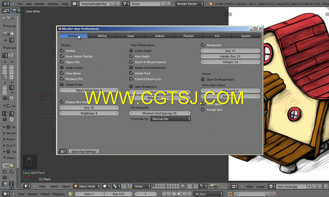The image size is (329, 197).
Task: Enable the Cursor Depth checkbox
Action: point(131,50)
